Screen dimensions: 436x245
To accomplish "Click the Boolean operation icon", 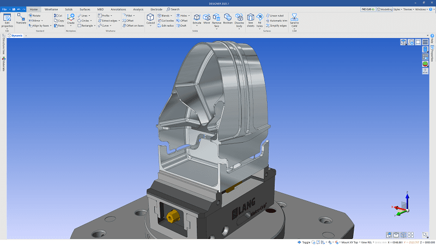I will point(227,18).
